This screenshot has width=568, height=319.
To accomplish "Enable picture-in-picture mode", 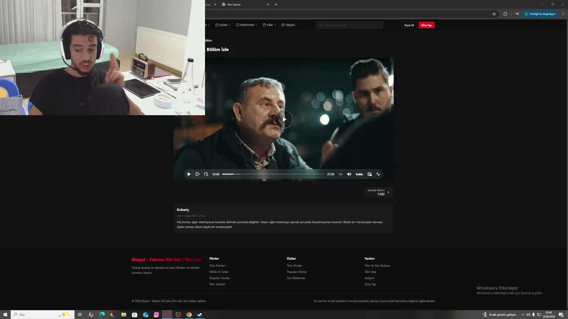I will [370, 174].
